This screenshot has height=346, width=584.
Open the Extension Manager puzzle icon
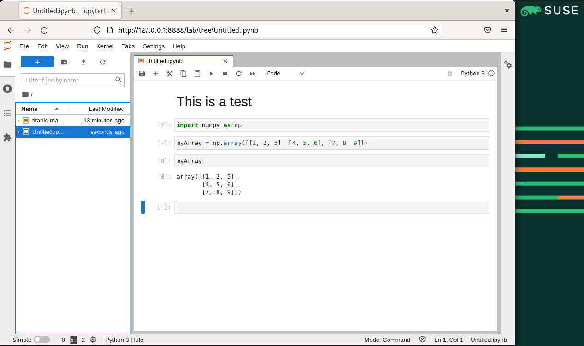(x=7, y=138)
